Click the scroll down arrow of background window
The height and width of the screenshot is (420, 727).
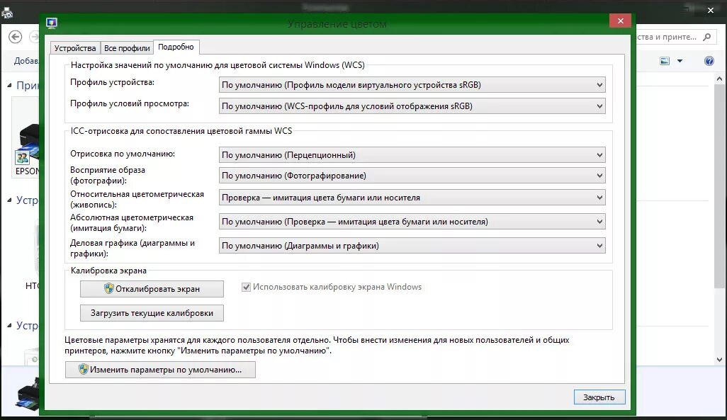[x=719, y=359]
